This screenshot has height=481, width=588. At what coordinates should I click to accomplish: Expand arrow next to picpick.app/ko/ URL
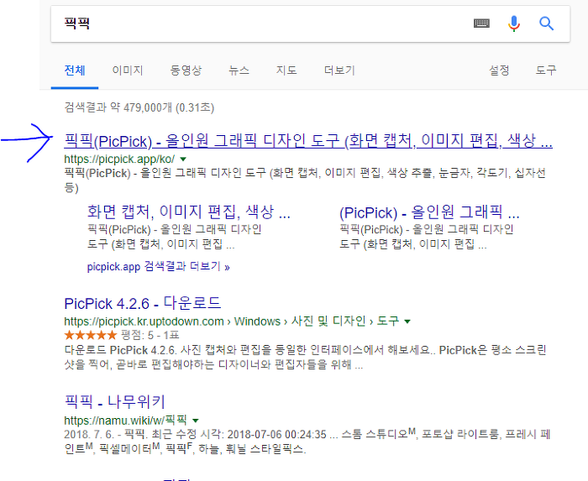[183, 159]
